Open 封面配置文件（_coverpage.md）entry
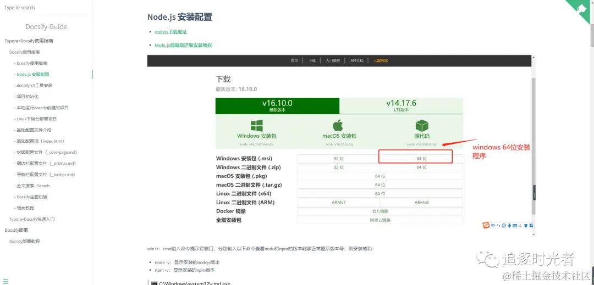This screenshot has width=594, height=285. (47, 152)
